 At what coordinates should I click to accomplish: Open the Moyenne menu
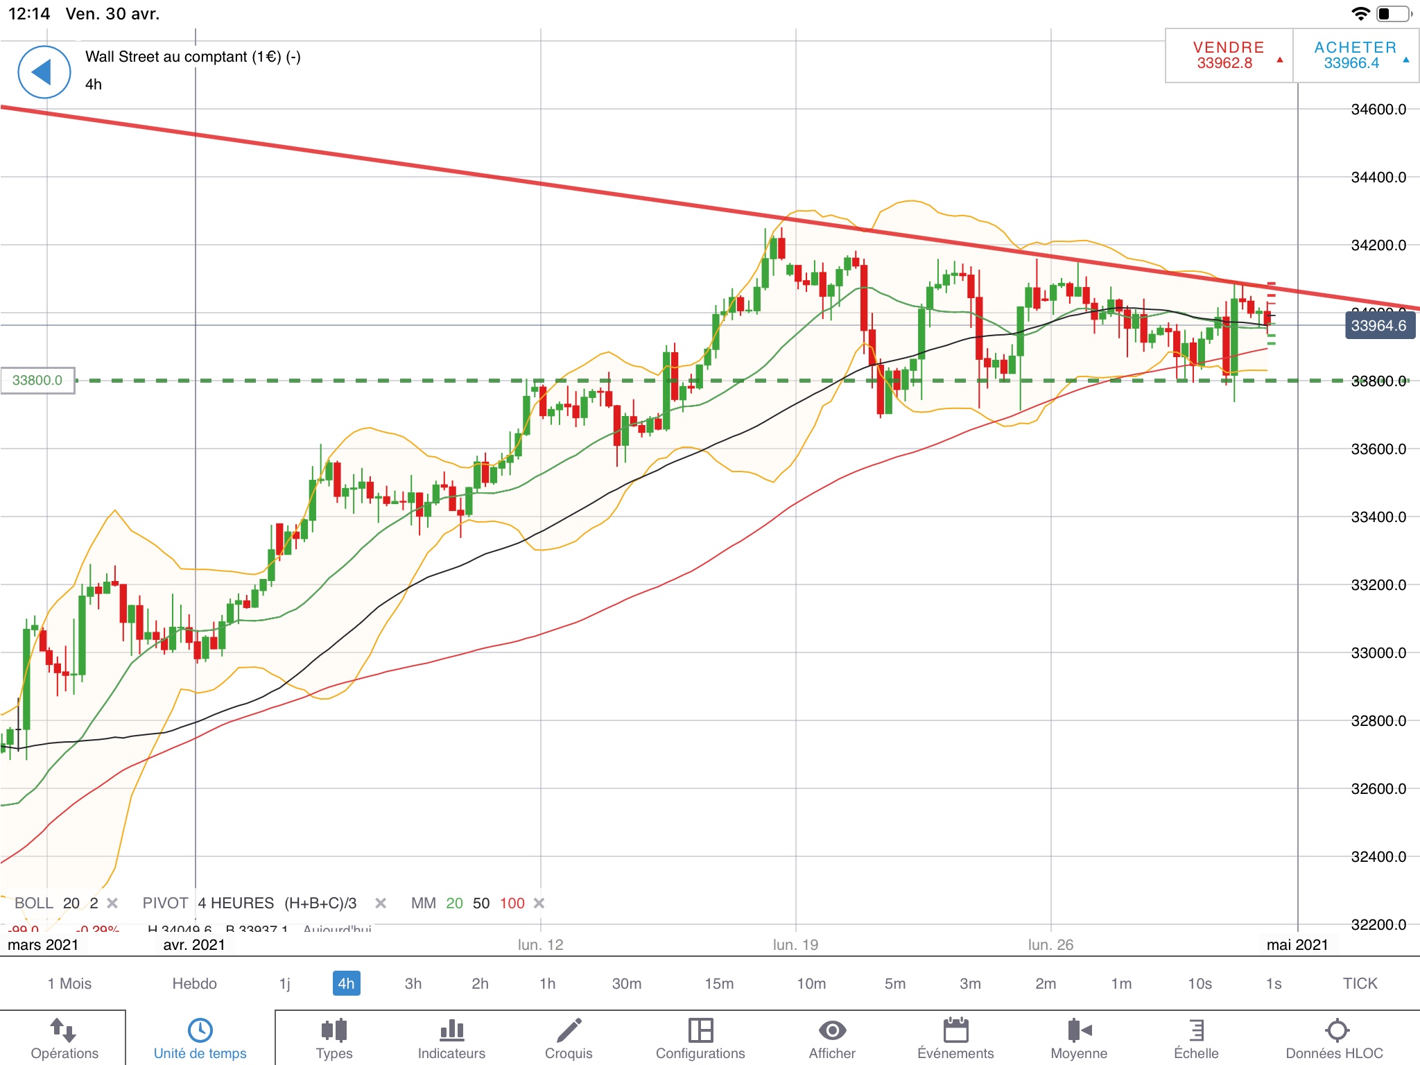click(x=1079, y=1031)
